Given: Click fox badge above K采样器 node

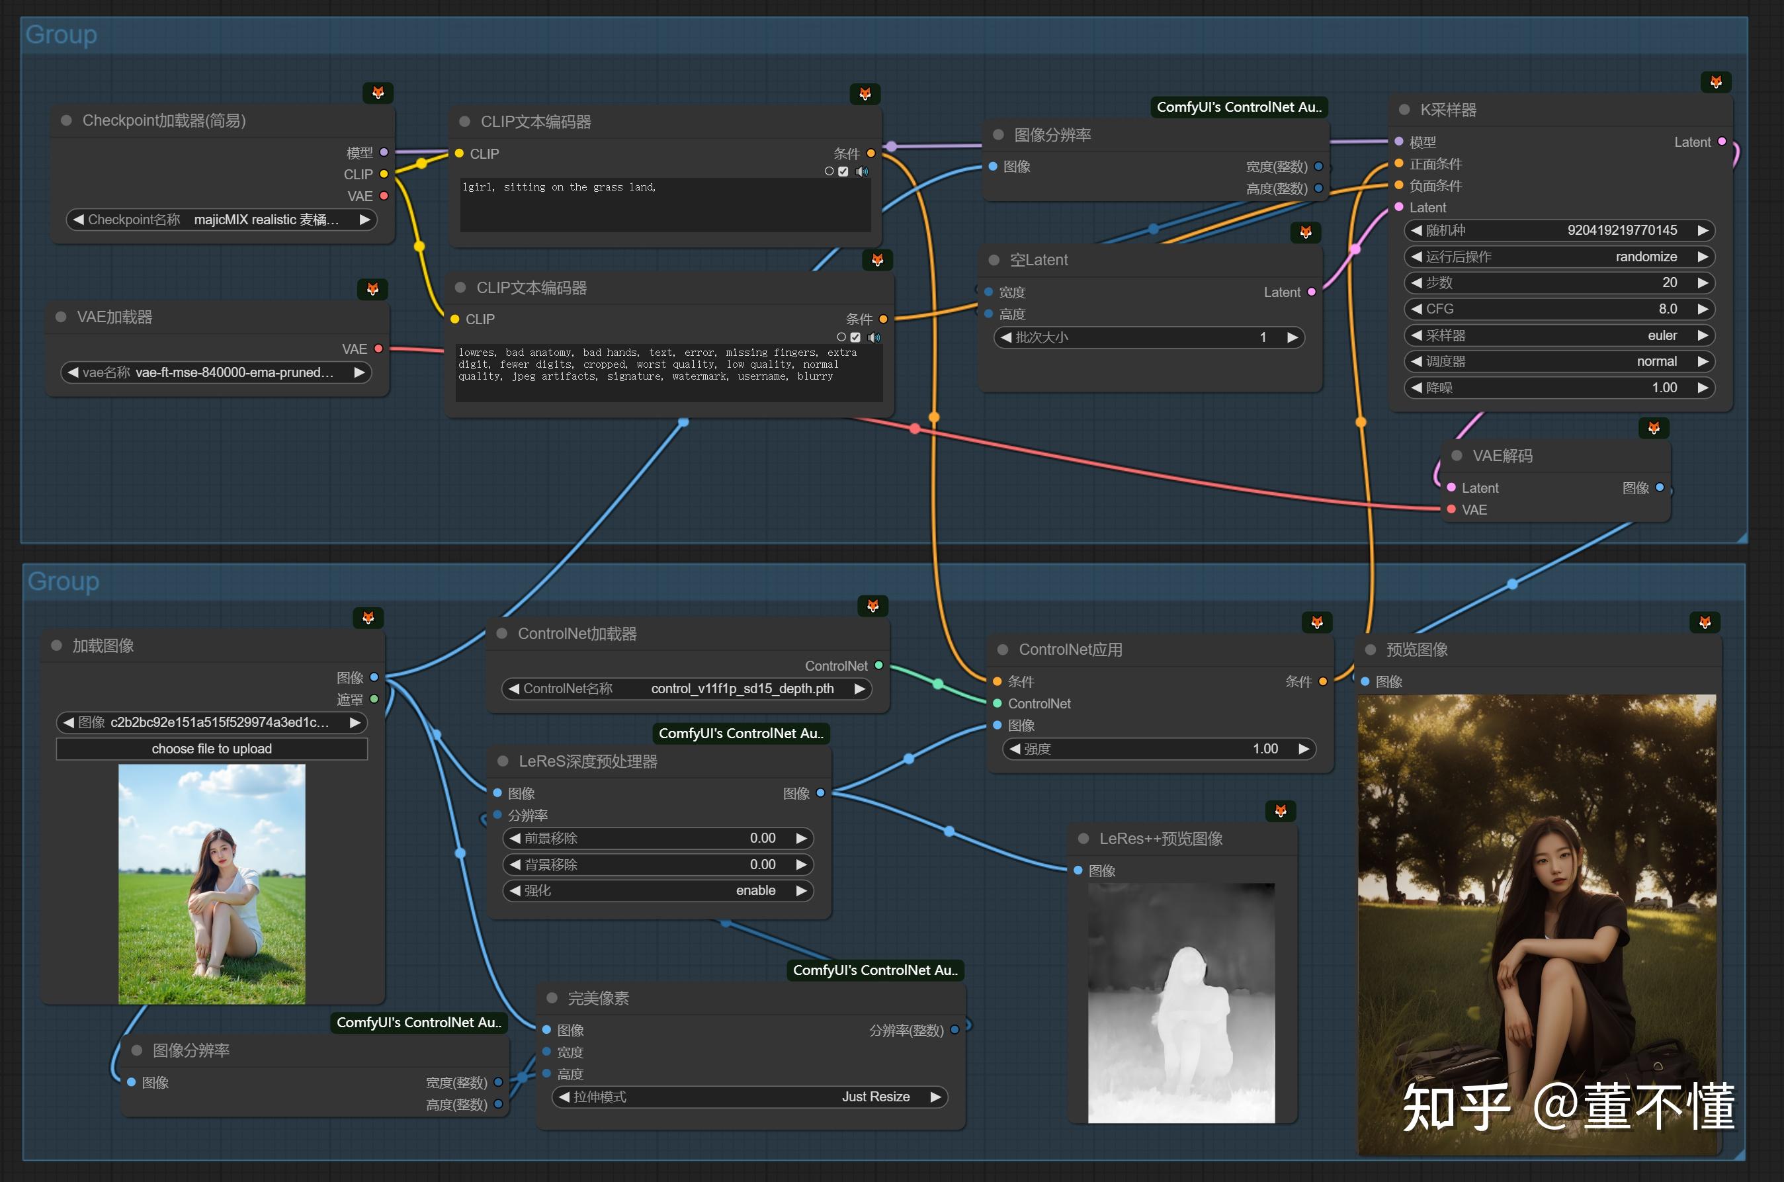Looking at the screenshot, I should [x=1715, y=82].
